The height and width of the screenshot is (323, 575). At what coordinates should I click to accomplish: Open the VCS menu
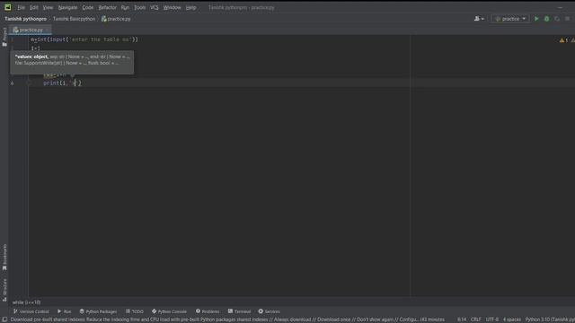click(155, 8)
